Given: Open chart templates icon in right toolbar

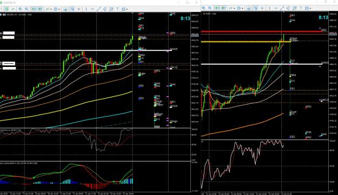Looking at the screenshot, I should (249, 9).
